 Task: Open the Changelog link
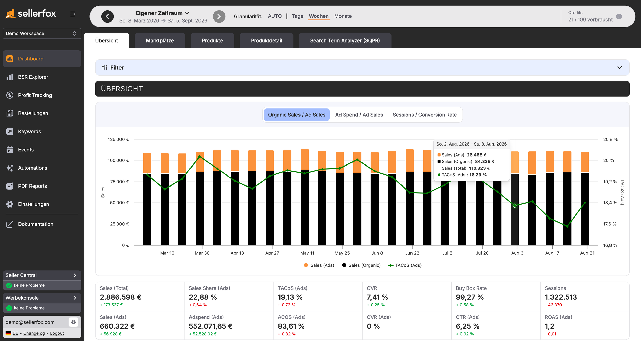34,333
